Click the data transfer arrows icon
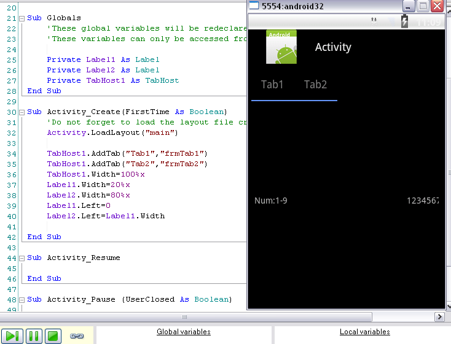451x344 pixels. point(374,21)
